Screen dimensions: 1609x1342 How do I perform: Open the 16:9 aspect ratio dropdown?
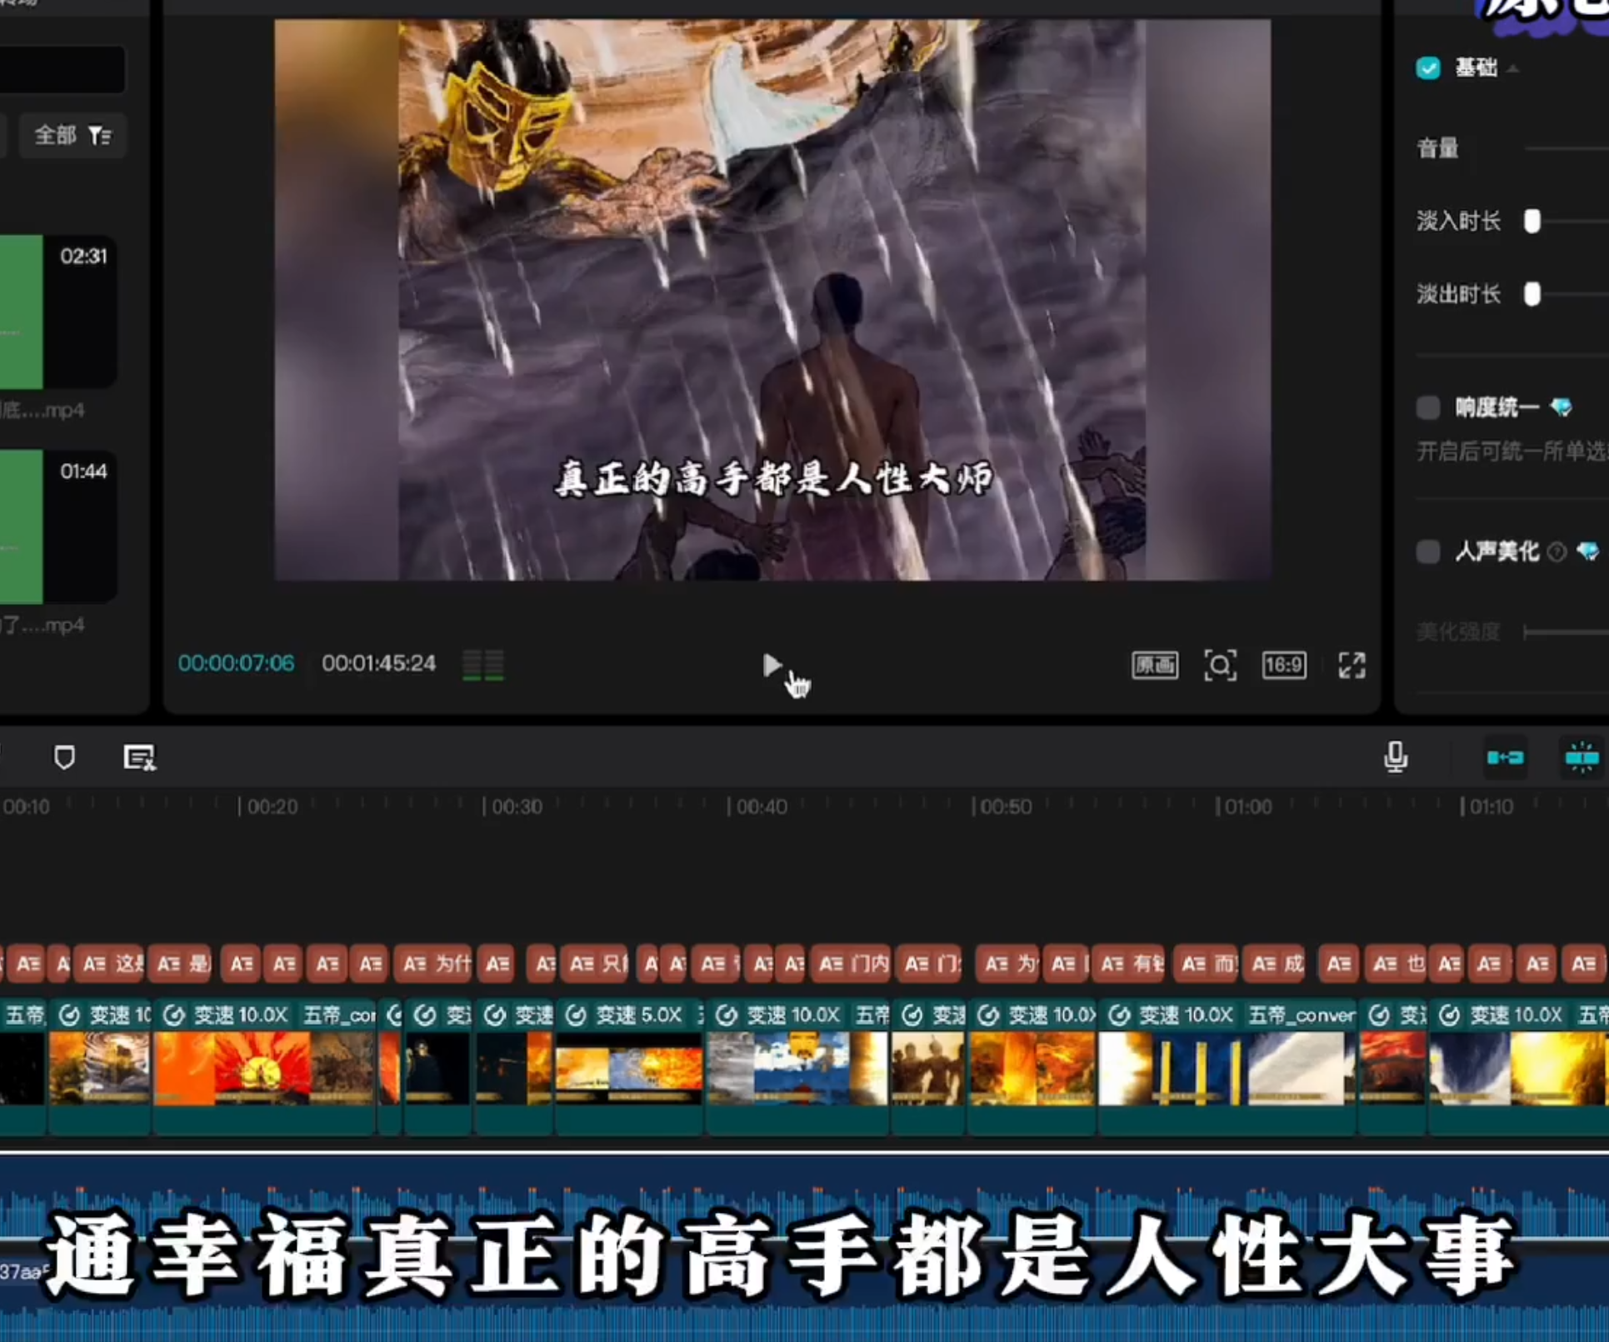pyautogui.click(x=1284, y=666)
